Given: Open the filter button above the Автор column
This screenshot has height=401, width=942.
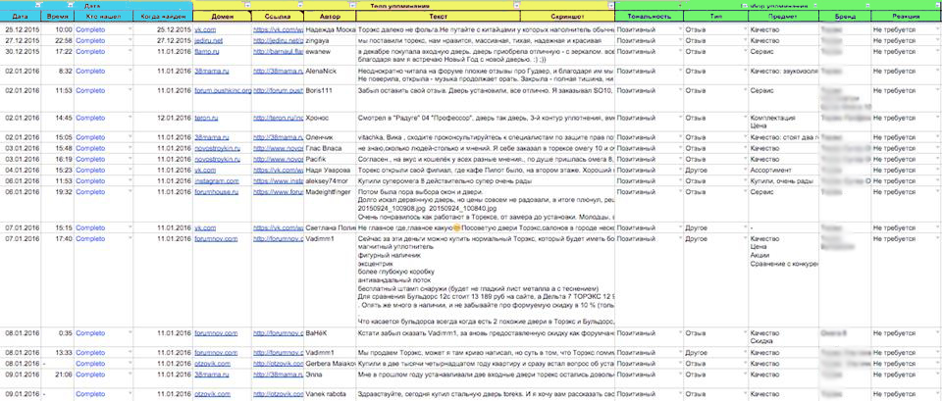Looking at the screenshot, I should [352, 6].
